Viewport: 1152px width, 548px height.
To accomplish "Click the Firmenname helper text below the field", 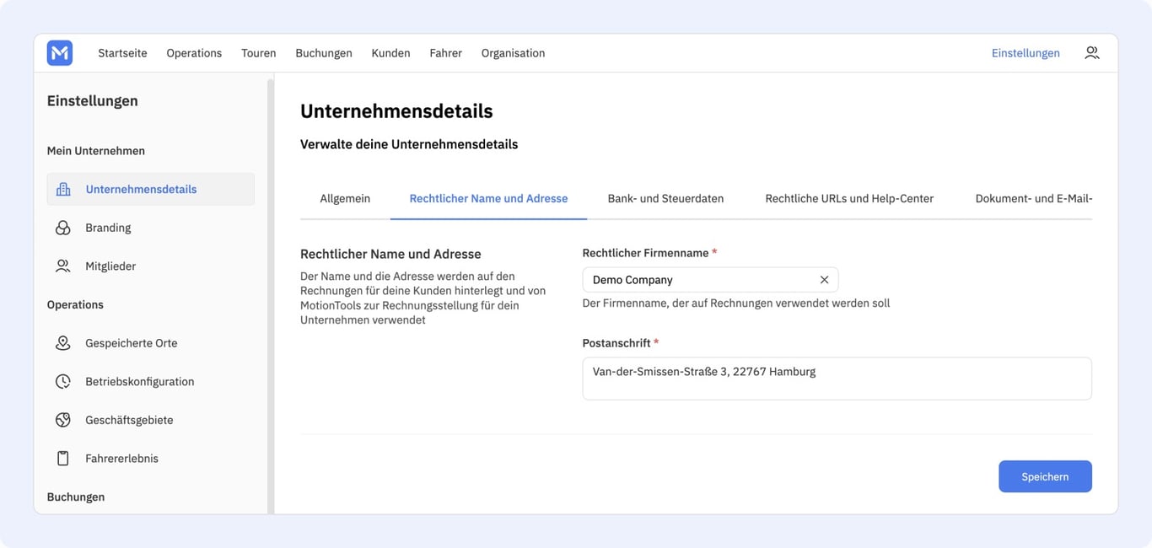I will click(736, 303).
